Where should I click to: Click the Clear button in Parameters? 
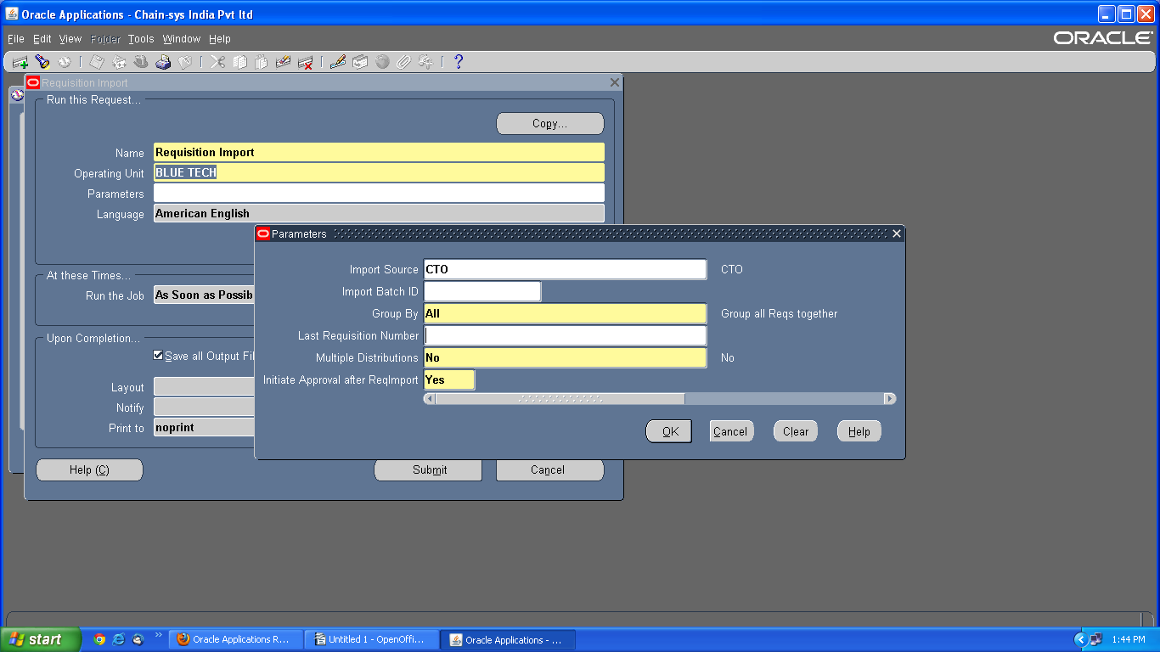pyautogui.click(x=796, y=431)
